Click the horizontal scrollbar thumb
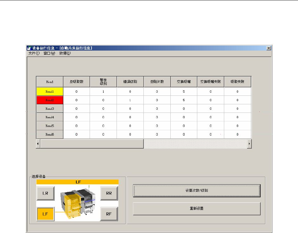Image resolution: width=298 pixels, height=233 pixels. tap(92, 144)
